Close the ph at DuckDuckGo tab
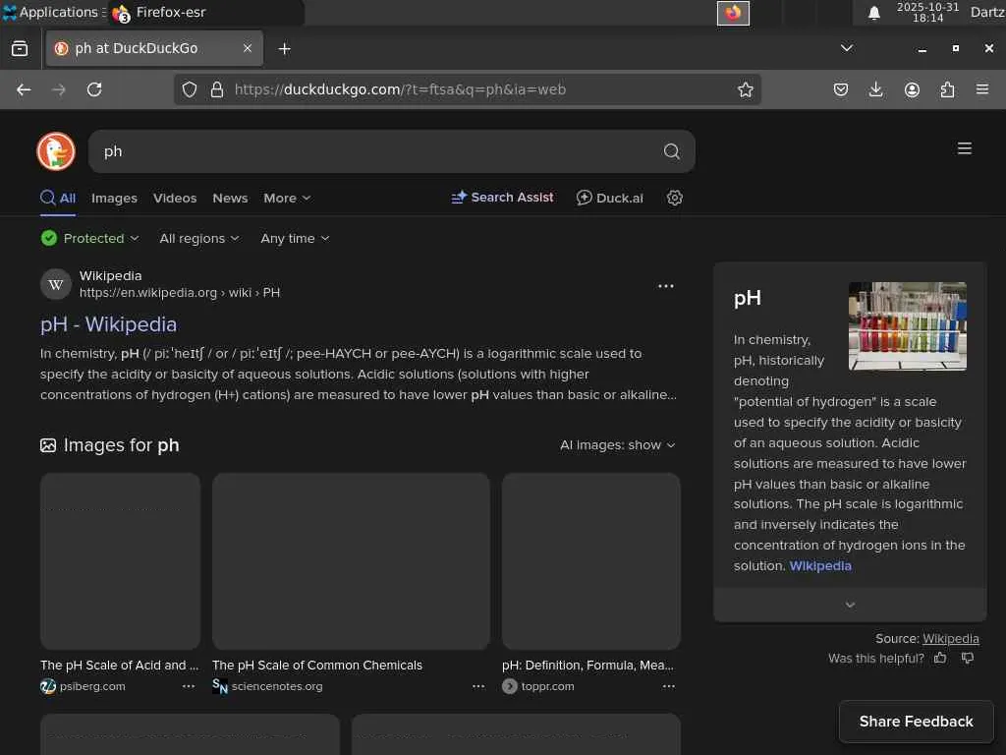The image size is (1006, 755). coord(247,48)
